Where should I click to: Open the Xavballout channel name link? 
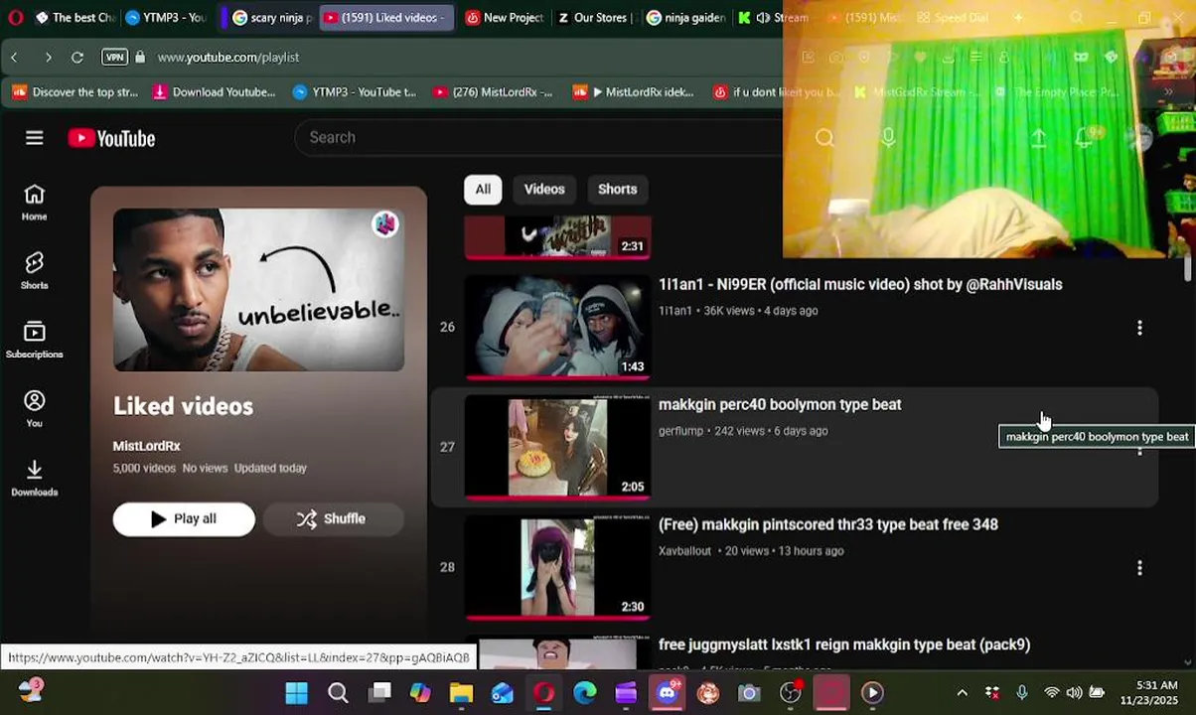coord(684,551)
